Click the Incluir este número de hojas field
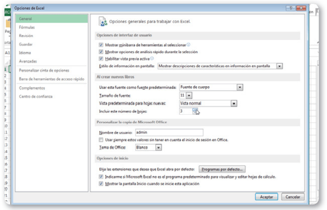The width and height of the screenshot is (327, 210). (x=186, y=111)
